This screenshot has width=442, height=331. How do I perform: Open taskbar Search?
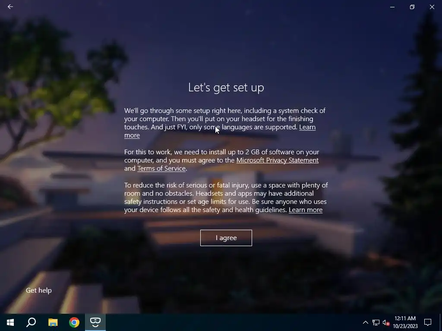pos(31,322)
